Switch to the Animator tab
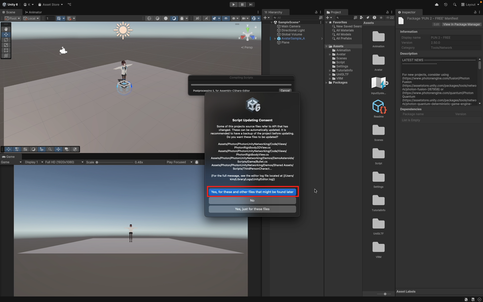Screen dimensions: 483x302 [x=33, y=12]
